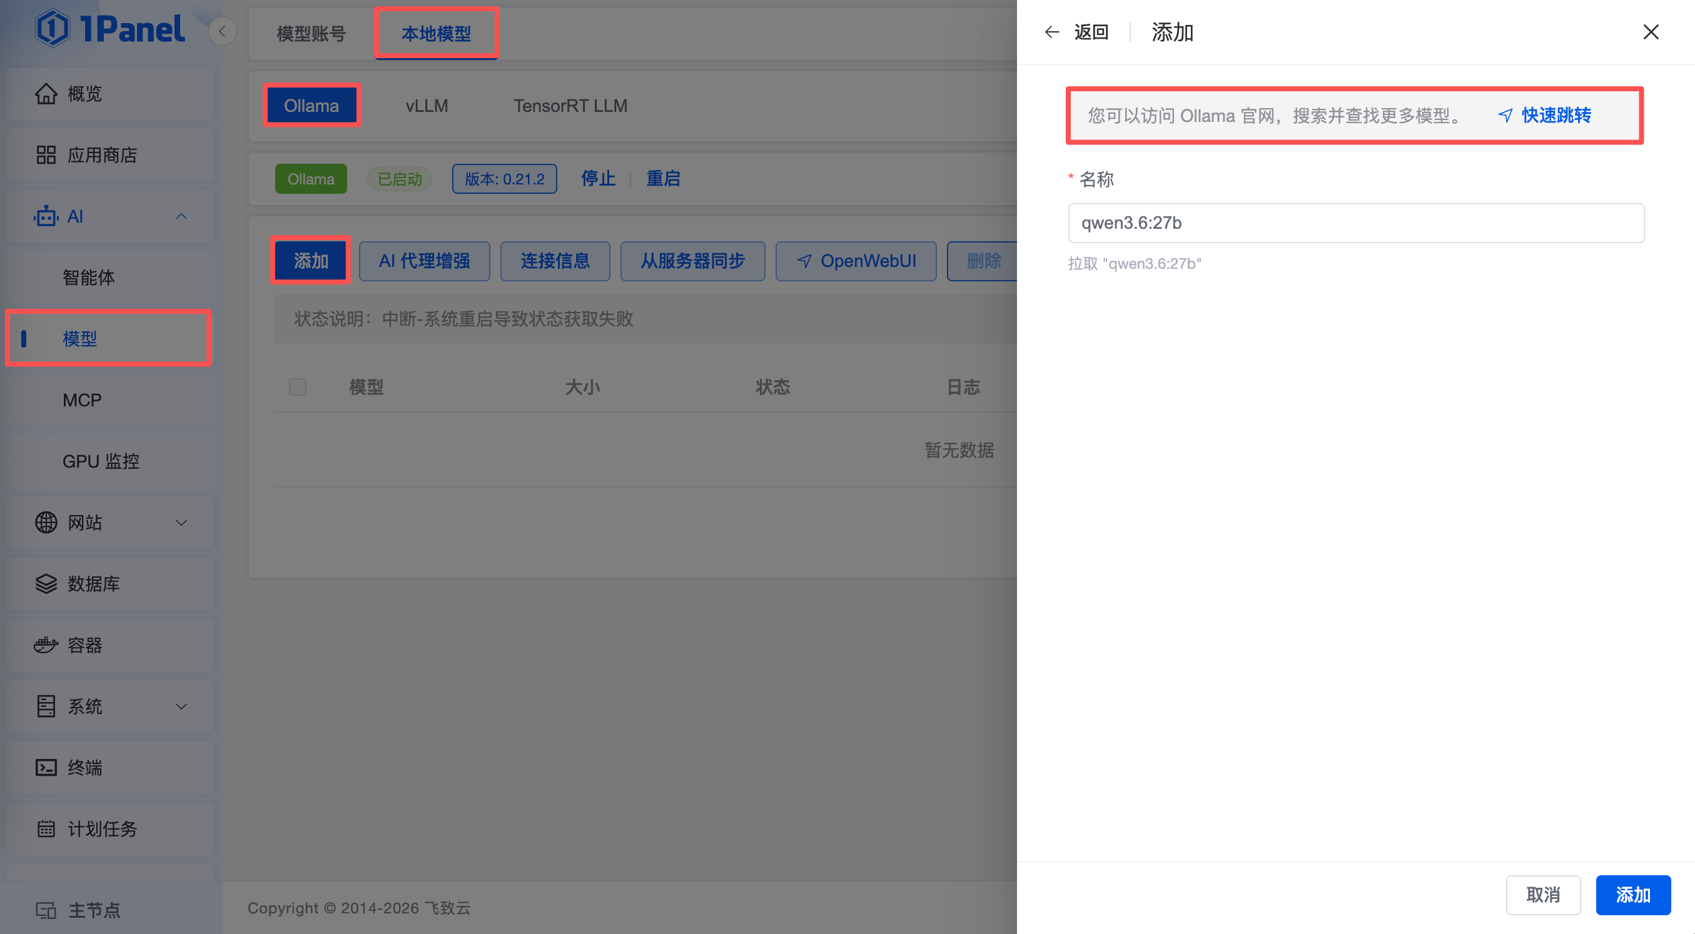Click 取消 in the drawer footer

pyautogui.click(x=1543, y=895)
